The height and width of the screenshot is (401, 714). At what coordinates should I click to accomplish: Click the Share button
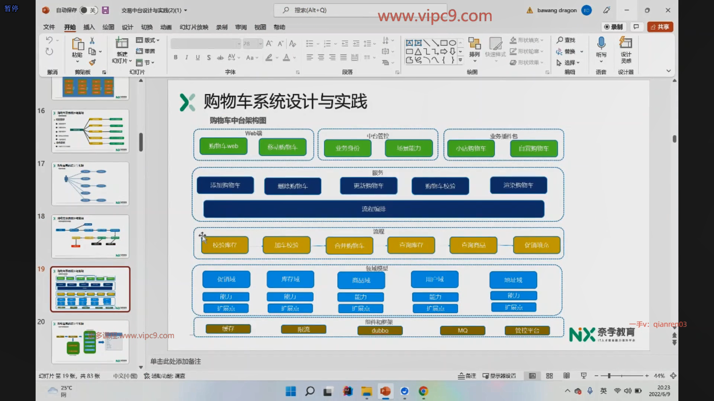point(660,27)
